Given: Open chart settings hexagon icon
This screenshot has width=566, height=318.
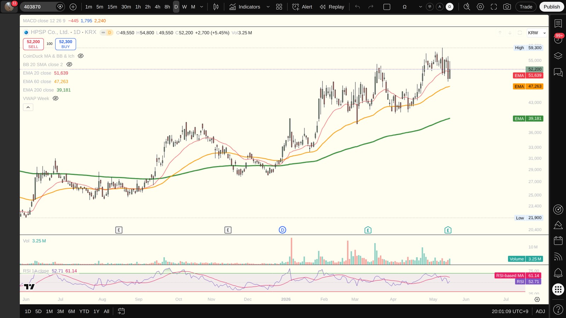Looking at the screenshot, I should click(x=480, y=7).
